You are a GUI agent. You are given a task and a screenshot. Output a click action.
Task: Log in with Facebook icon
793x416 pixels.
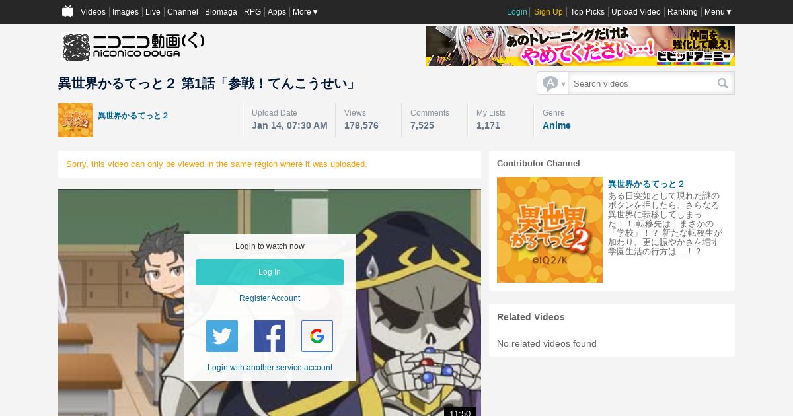pos(270,336)
